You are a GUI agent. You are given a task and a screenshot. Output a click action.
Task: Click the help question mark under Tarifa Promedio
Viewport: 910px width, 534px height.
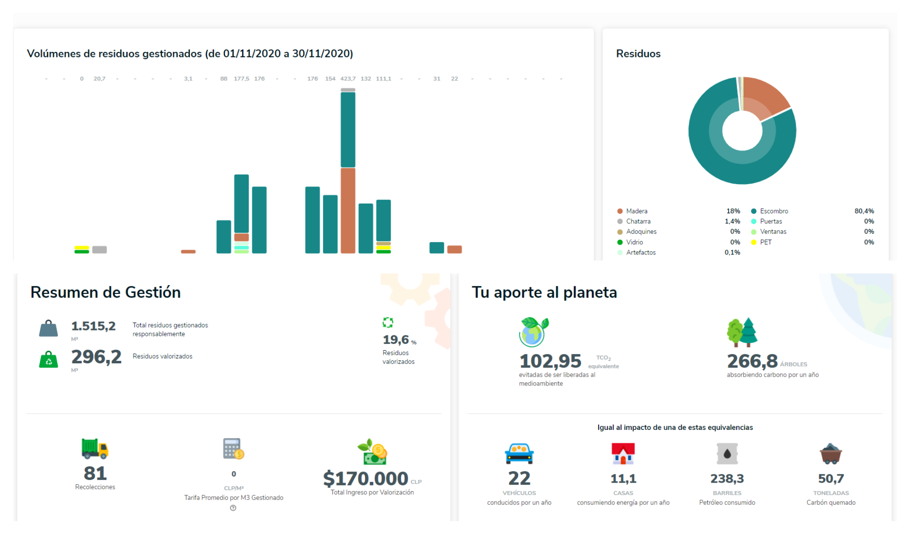[x=233, y=508]
